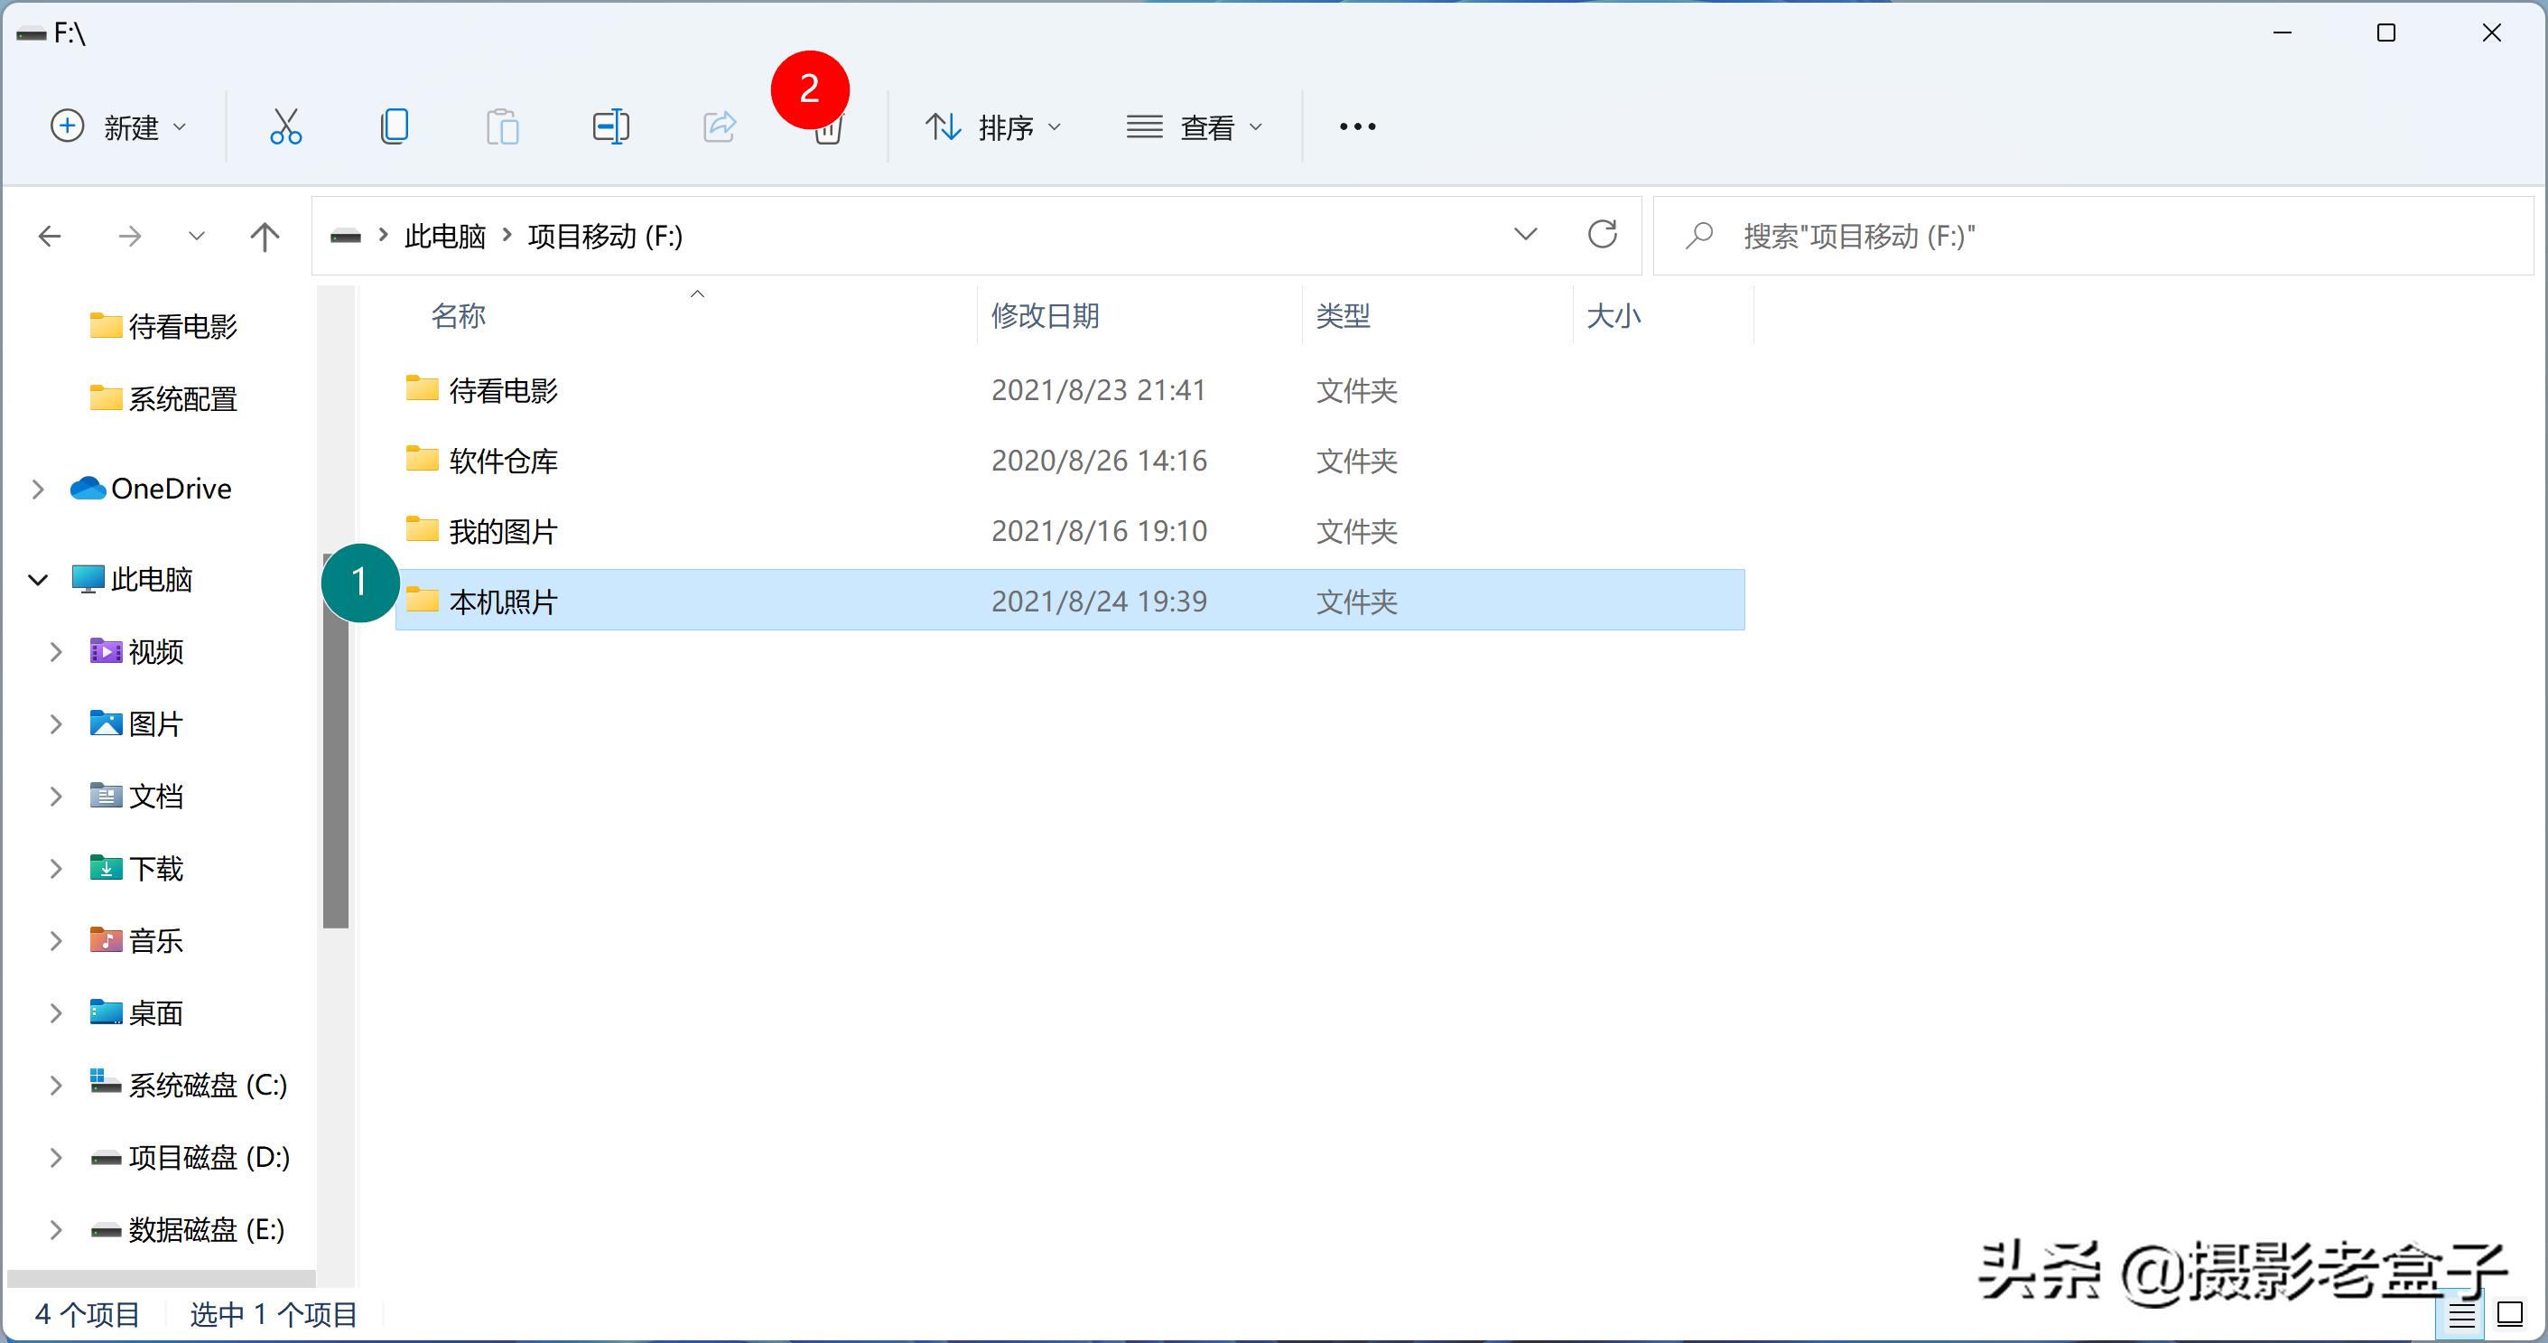Navigate to 此电脑 via breadcrumb
The width and height of the screenshot is (2548, 1343).
coord(444,236)
